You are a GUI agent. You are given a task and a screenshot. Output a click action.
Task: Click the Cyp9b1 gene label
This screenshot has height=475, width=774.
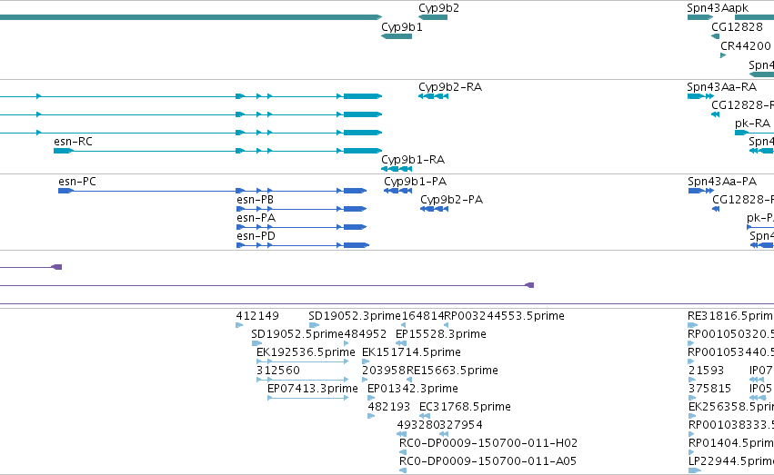pos(402,27)
